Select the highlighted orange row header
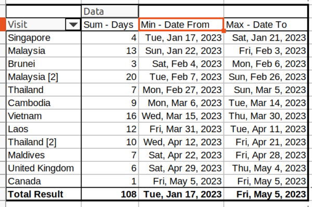Image resolution: width=312 pixels, height=207 pixels. click(x=3, y=24)
